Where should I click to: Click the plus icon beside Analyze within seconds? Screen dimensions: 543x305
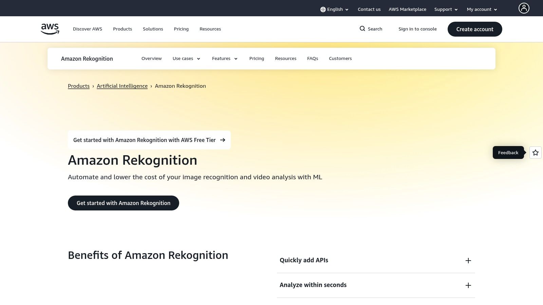(x=468, y=285)
